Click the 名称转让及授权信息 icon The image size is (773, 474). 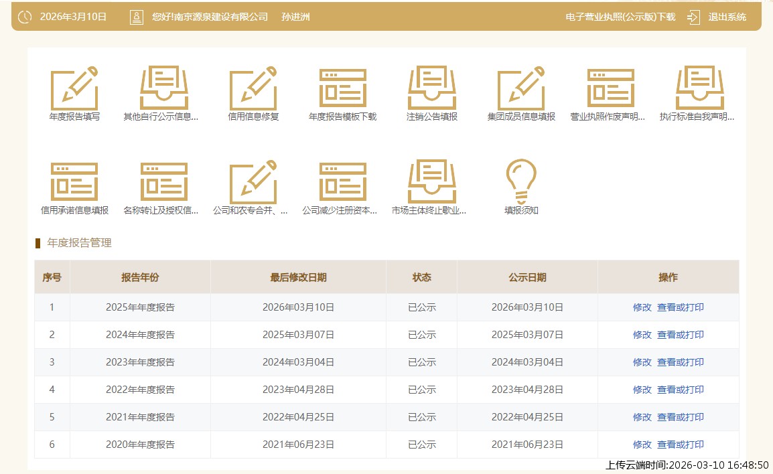[163, 182]
